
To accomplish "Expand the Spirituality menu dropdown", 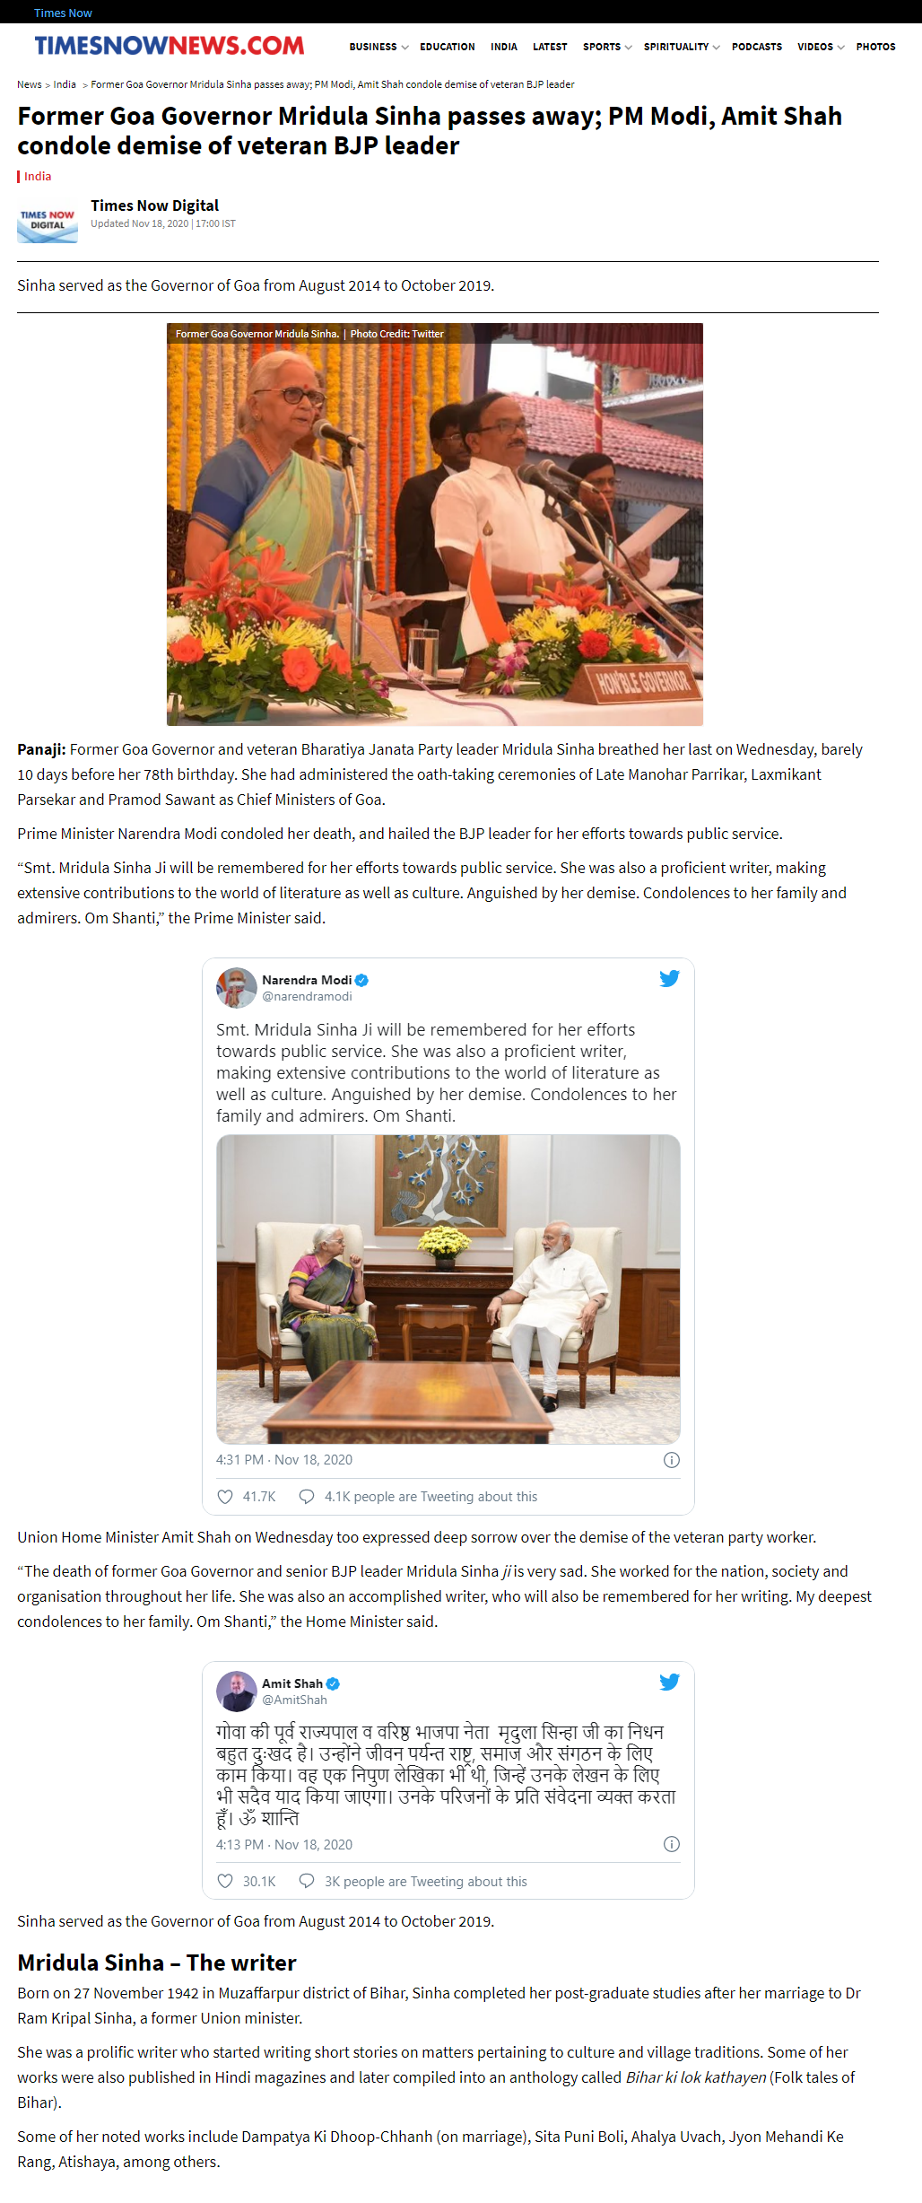I will (716, 47).
